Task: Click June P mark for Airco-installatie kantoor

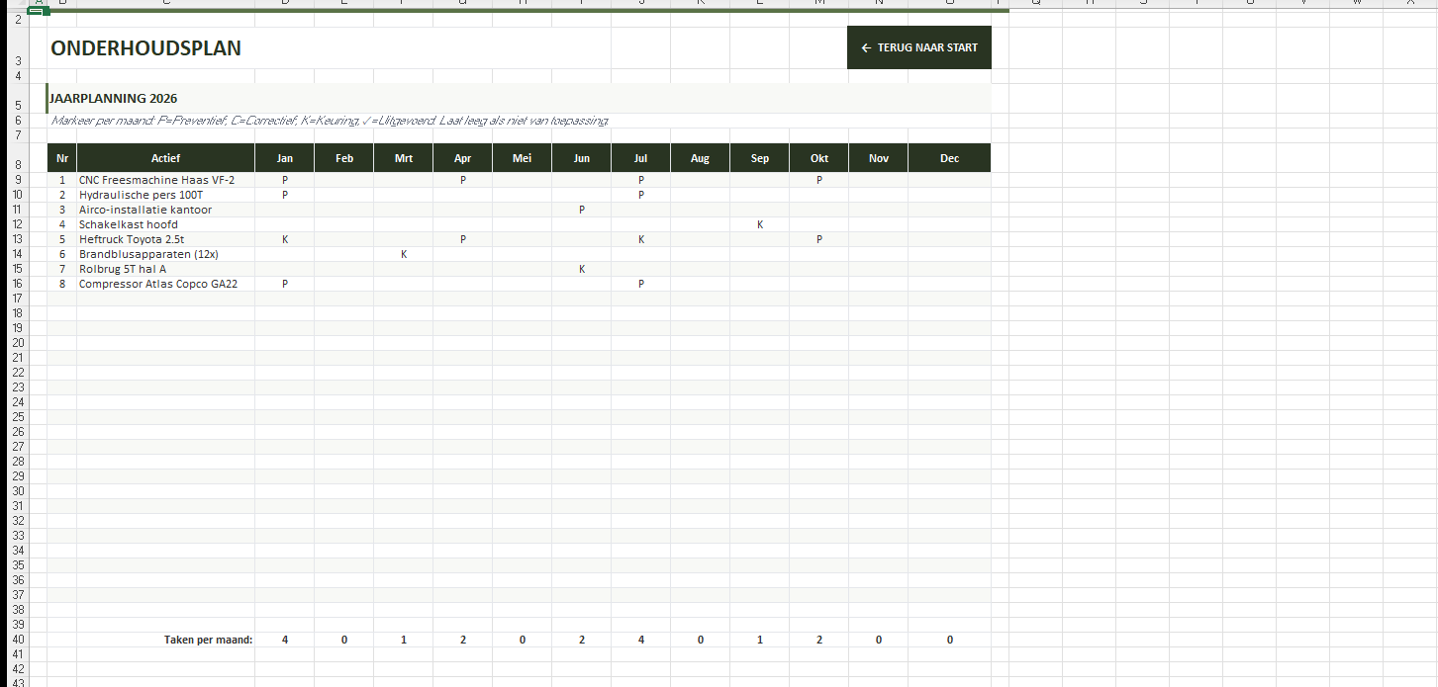Action: tap(582, 210)
